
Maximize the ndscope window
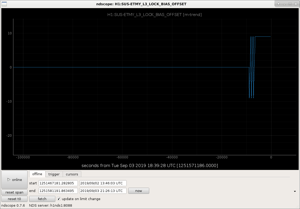(290, 4)
